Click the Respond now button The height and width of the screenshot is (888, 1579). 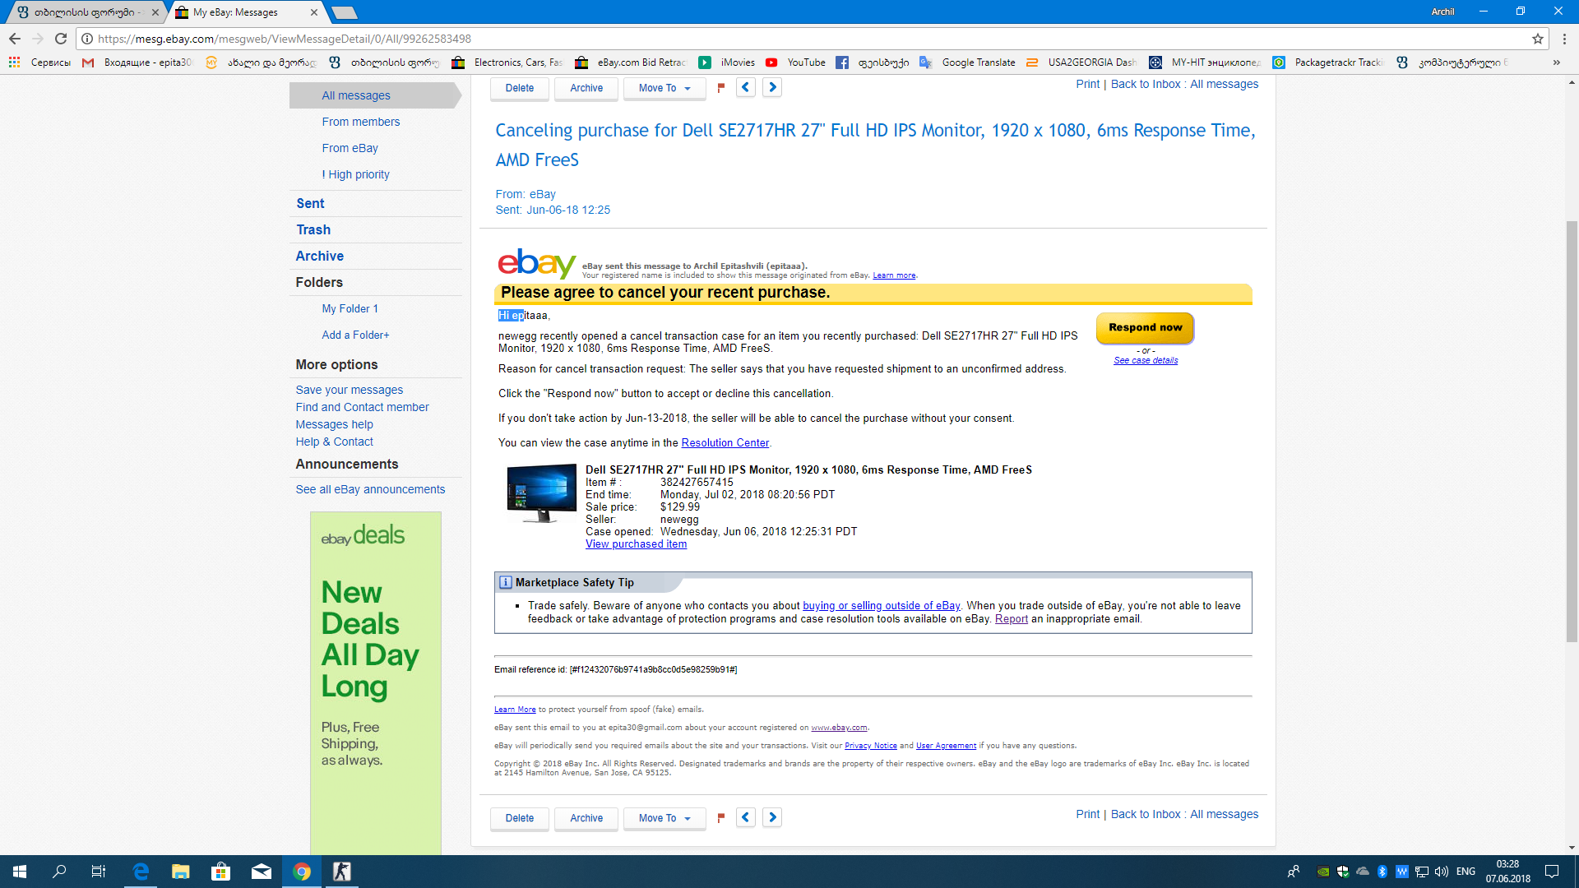point(1145,327)
